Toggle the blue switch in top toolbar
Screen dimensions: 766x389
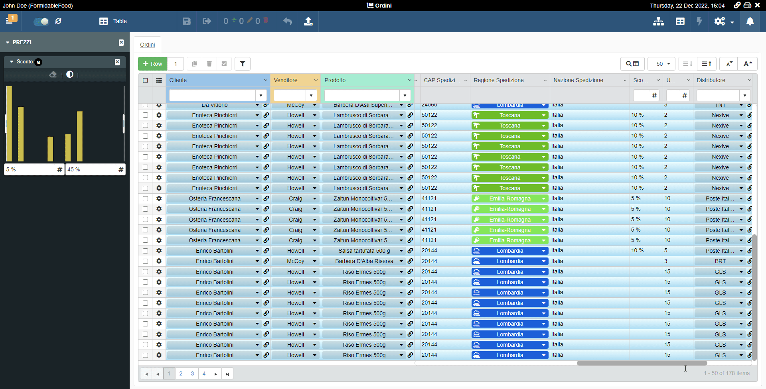coord(41,21)
